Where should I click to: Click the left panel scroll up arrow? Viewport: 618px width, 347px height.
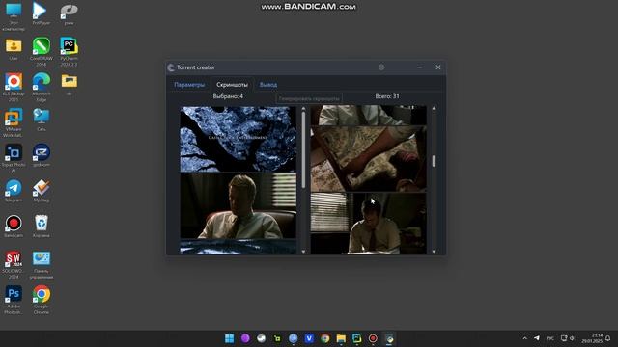coord(303,108)
